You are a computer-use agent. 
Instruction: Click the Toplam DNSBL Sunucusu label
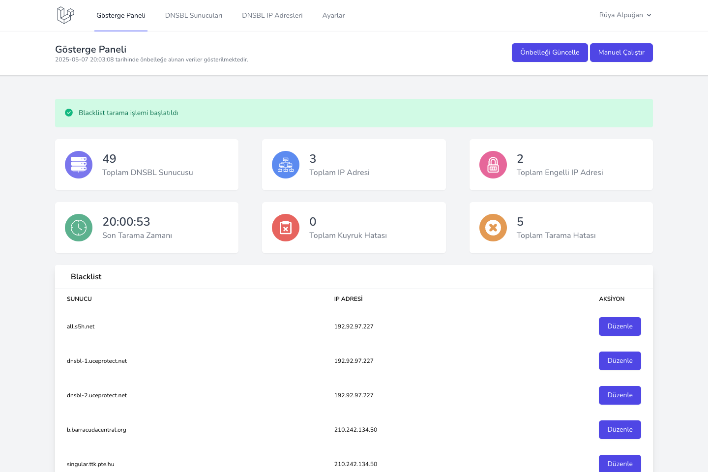click(x=147, y=173)
